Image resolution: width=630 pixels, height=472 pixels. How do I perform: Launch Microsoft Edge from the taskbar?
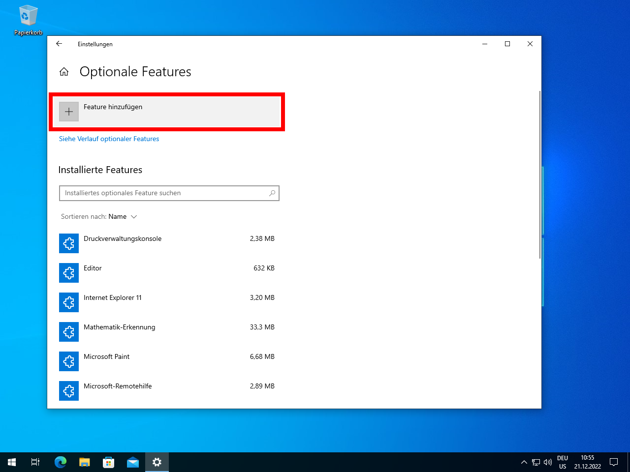click(x=60, y=462)
